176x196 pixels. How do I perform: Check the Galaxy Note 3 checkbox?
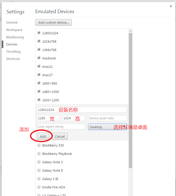(x=39, y=162)
